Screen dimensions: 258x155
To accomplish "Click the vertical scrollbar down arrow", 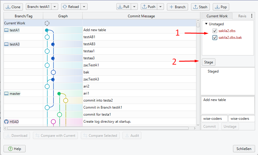I will [198, 125].
